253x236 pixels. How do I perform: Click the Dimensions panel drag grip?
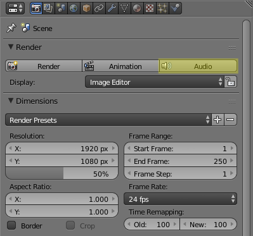(x=232, y=102)
